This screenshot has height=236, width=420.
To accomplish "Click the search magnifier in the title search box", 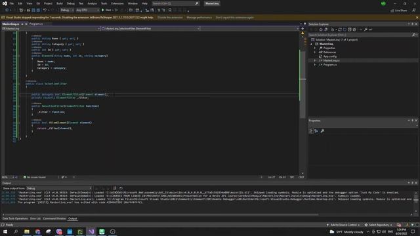I will 197,3.
